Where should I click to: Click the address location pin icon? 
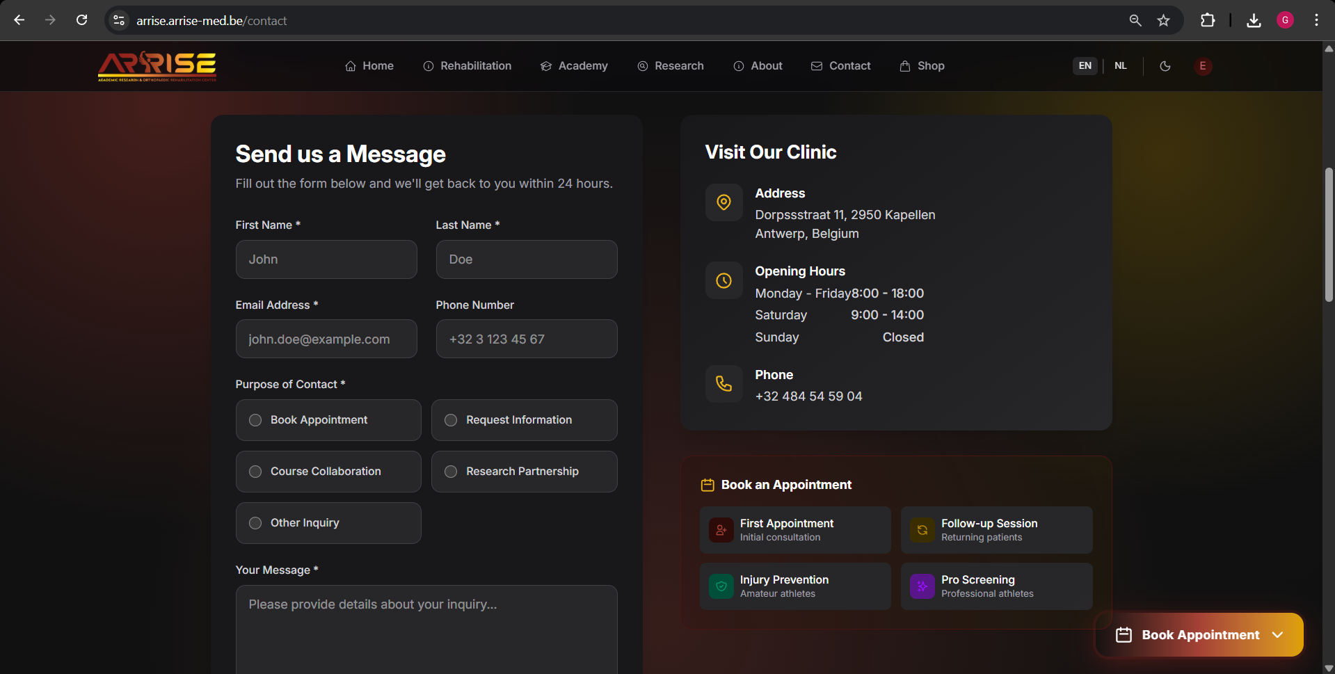tap(724, 202)
